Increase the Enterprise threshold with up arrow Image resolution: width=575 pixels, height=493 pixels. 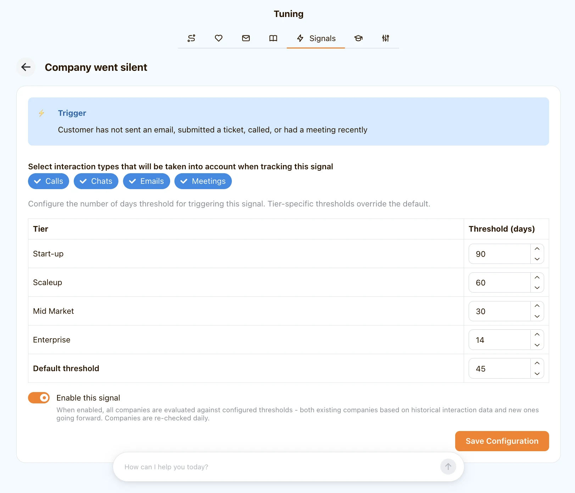click(537, 335)
